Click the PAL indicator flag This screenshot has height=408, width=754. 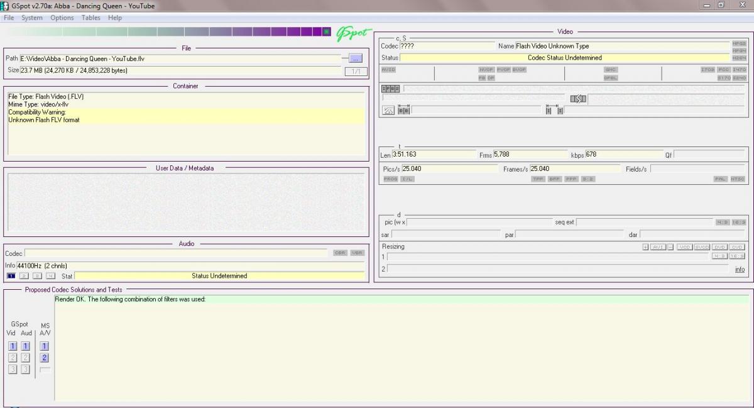tap(720, 179)
